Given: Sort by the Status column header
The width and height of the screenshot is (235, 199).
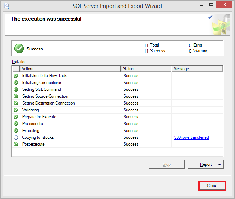Looking at the screenshot, I should [x=146, y=69].
